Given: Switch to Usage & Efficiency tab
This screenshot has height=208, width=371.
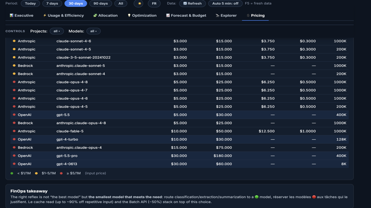Looking at the screenshot, I should tap(64, 15).
